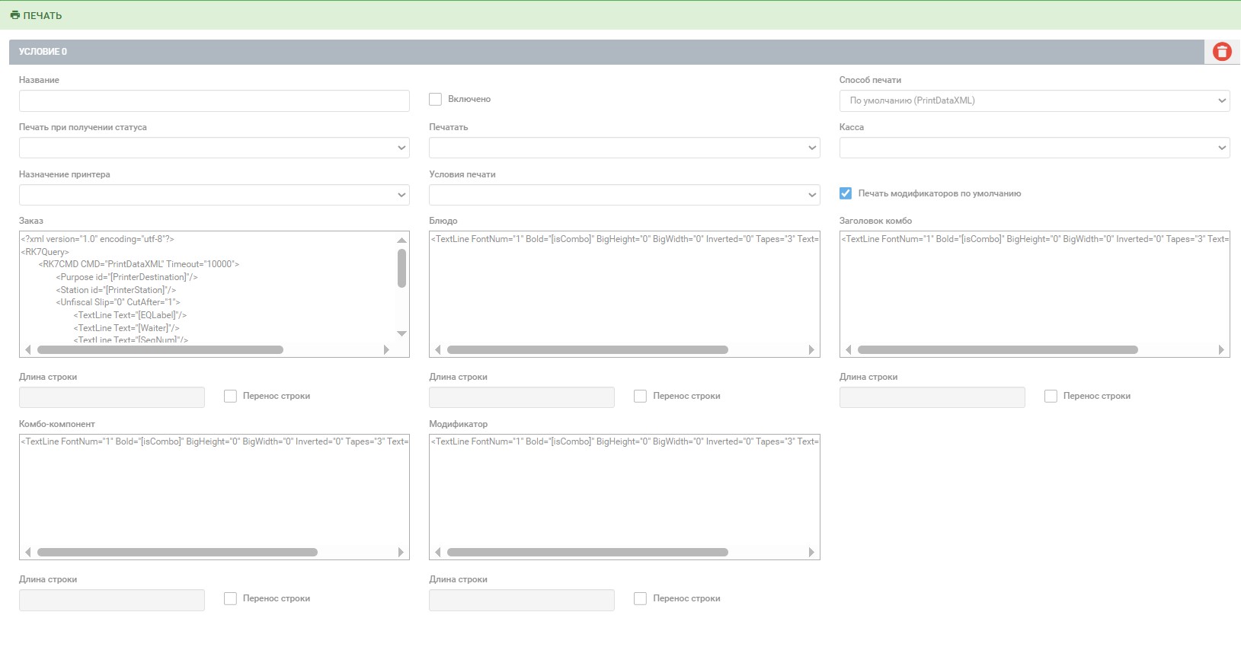Click the red trash delete icon
1241x647 pixels.
point(1222,52)
